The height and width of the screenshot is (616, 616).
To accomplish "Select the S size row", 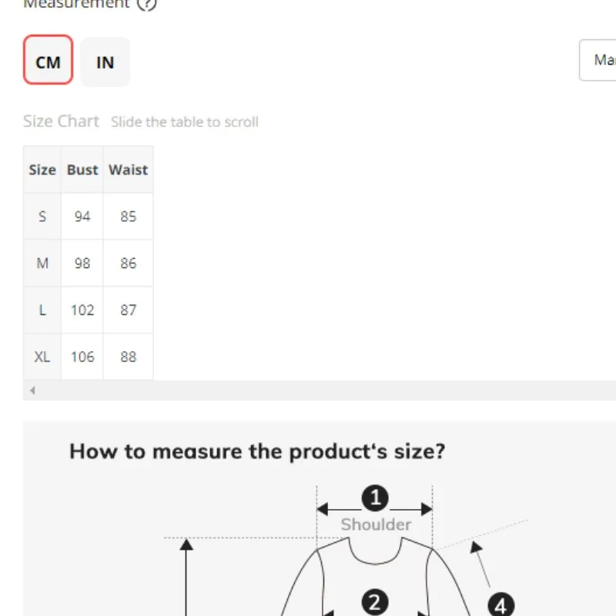I will (x=42, y=216).
